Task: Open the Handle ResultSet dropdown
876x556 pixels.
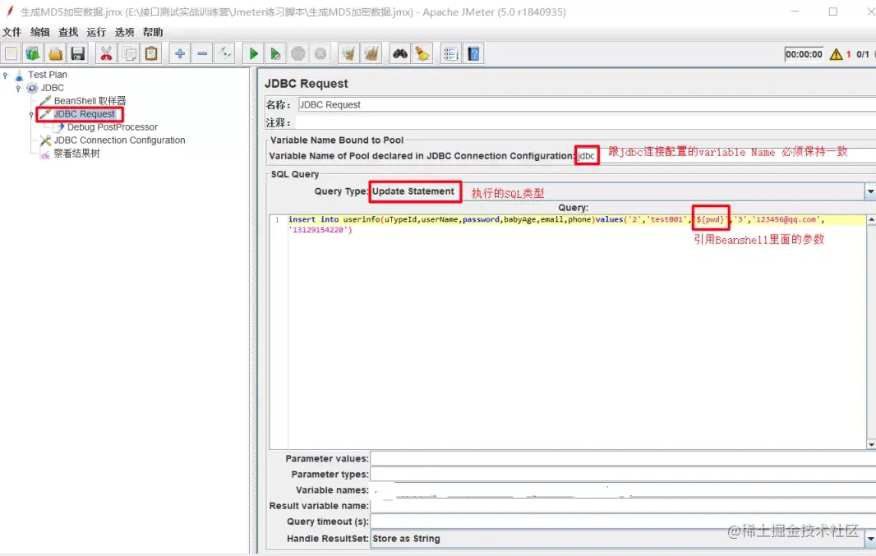Action: [x=870, y=538]
